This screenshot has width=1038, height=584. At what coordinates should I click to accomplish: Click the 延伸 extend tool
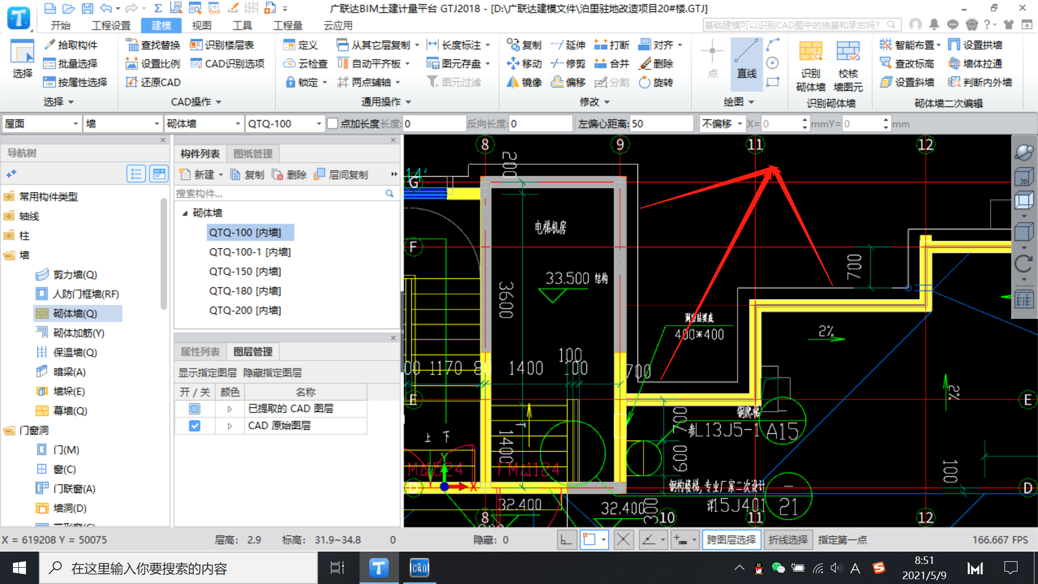(x=568, y=45)
